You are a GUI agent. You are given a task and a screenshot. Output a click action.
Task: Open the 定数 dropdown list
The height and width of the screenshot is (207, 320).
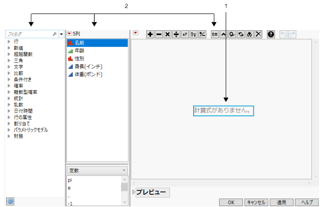tap(98, 170)
